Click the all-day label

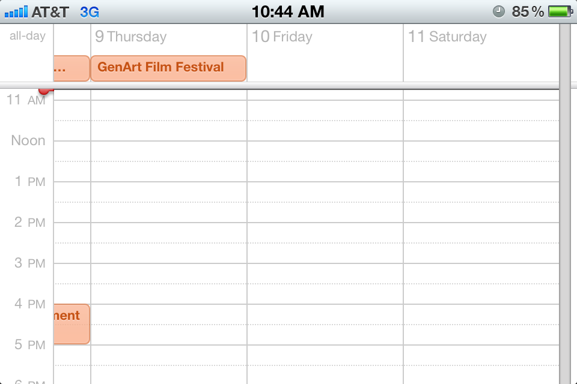coord(28,36)
